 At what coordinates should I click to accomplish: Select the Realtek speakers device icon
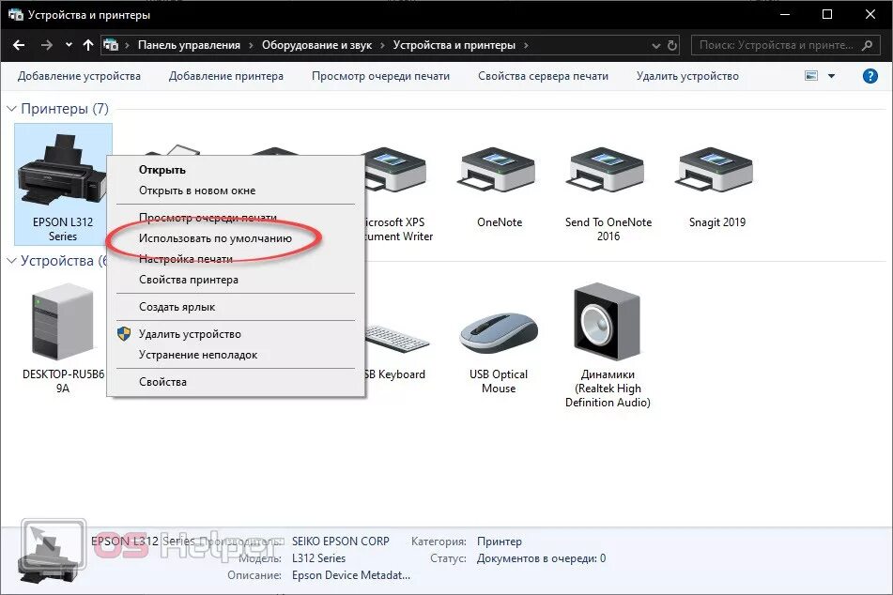pos(608,321)
